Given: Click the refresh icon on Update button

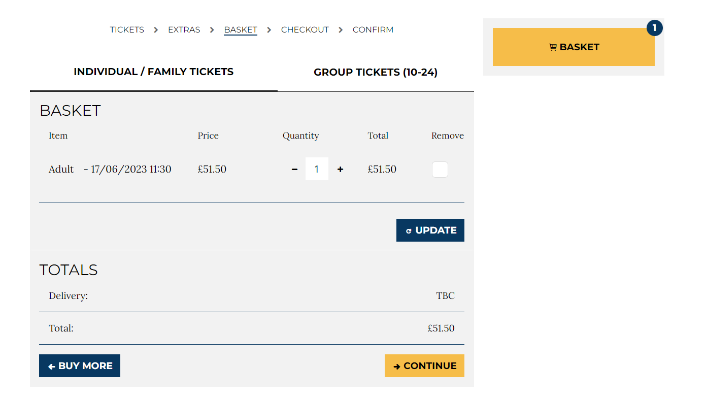Looking at the screenshot, I should (409, 231).
